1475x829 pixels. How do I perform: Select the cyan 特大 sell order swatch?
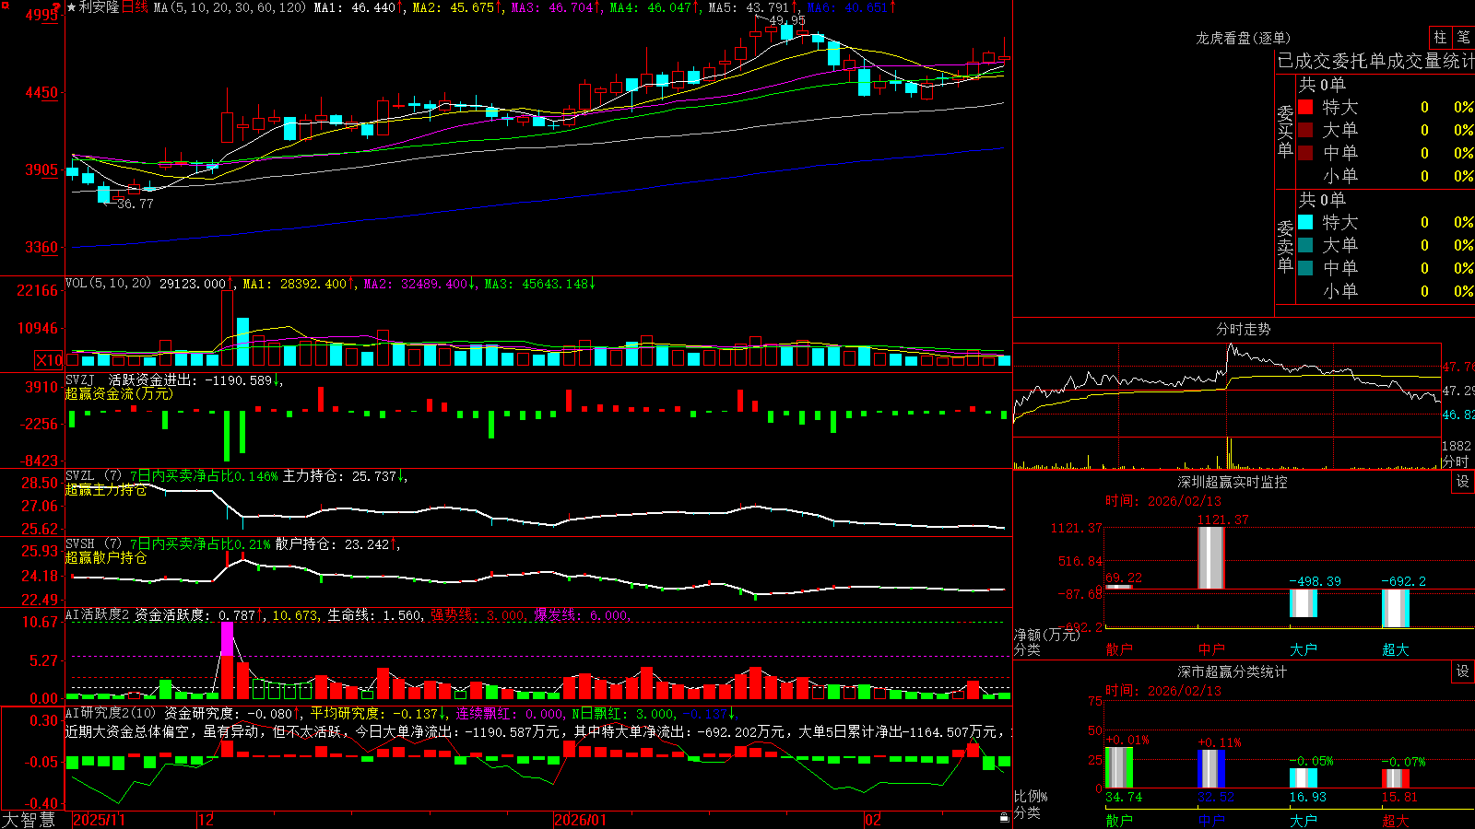tap(1305, 222)
